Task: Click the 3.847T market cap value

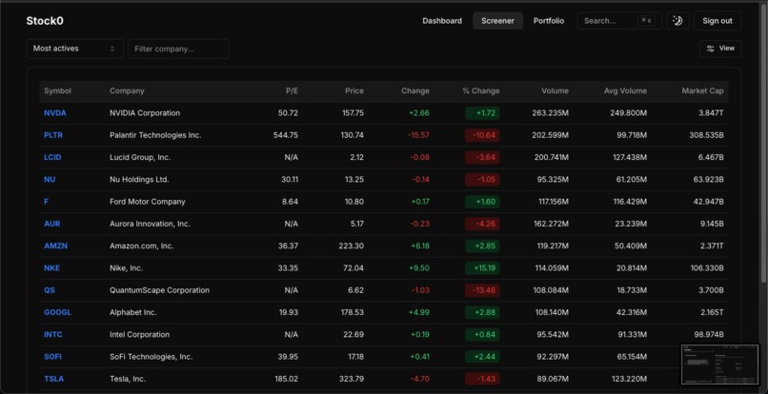Action: 711,113
